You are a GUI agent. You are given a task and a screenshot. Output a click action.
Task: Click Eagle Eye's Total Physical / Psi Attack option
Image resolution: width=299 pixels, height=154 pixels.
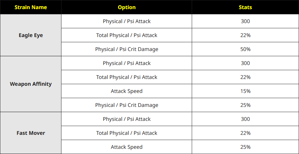click(127, 35)
